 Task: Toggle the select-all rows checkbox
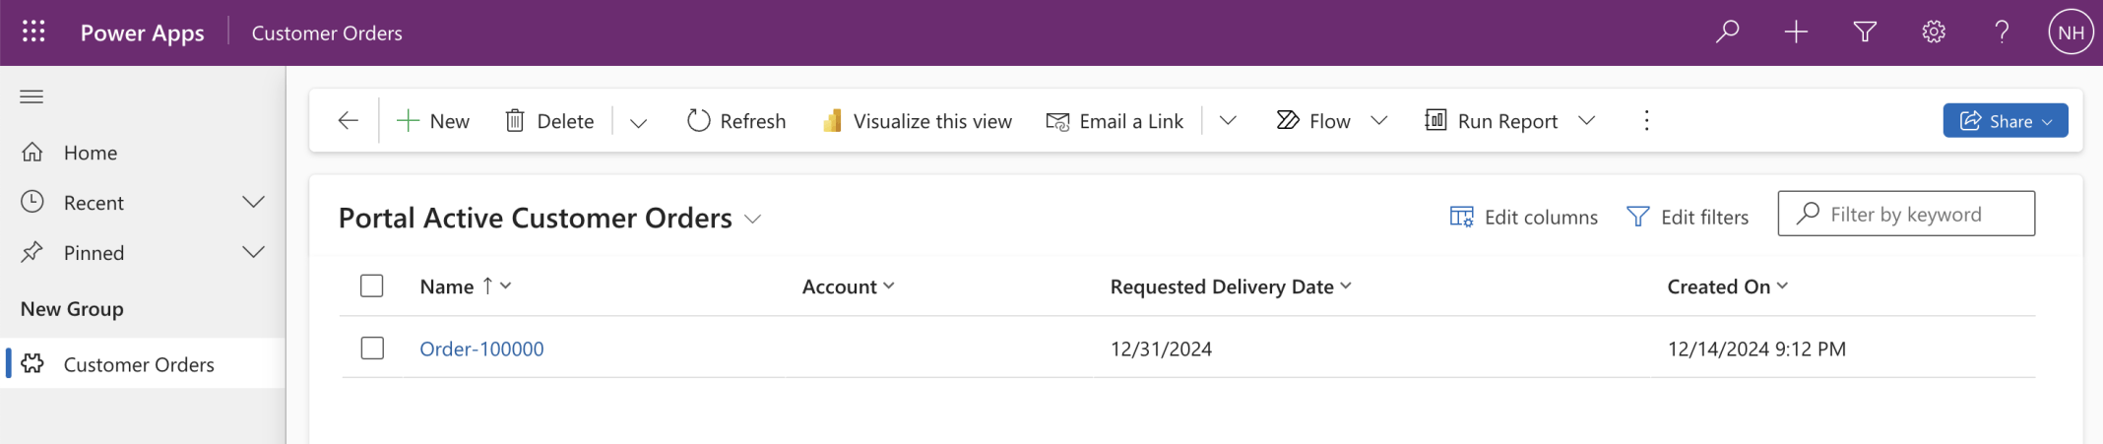(x=372, y=286)
